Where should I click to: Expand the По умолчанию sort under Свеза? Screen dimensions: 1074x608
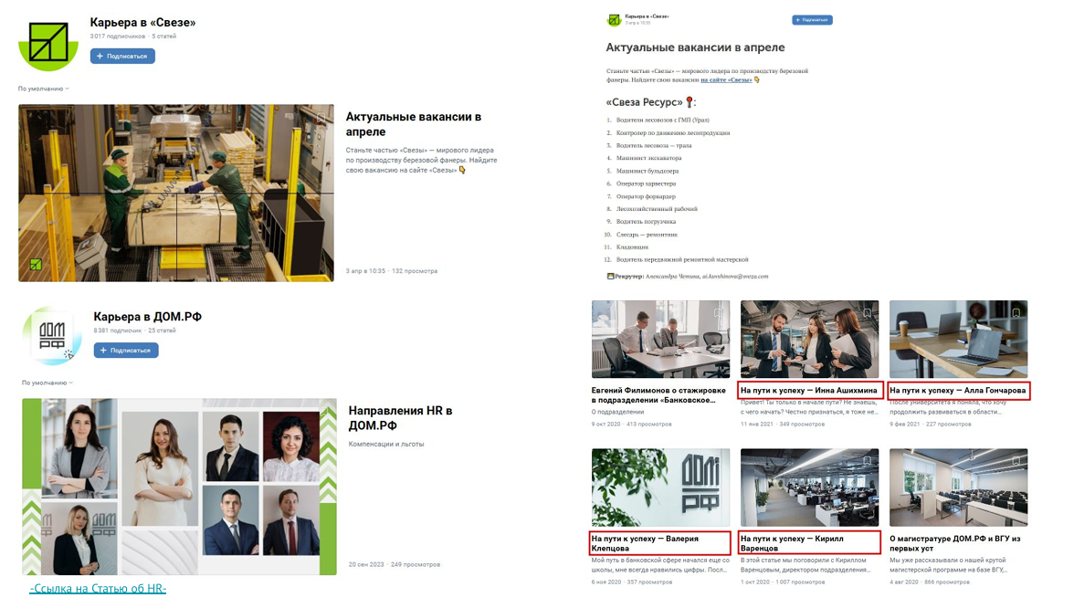[43, 89]
